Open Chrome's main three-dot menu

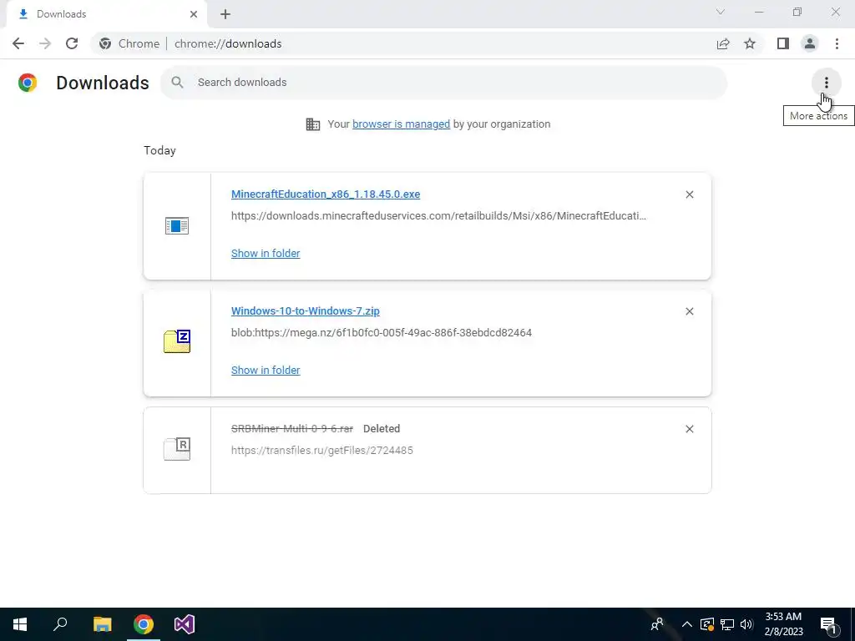837,43
